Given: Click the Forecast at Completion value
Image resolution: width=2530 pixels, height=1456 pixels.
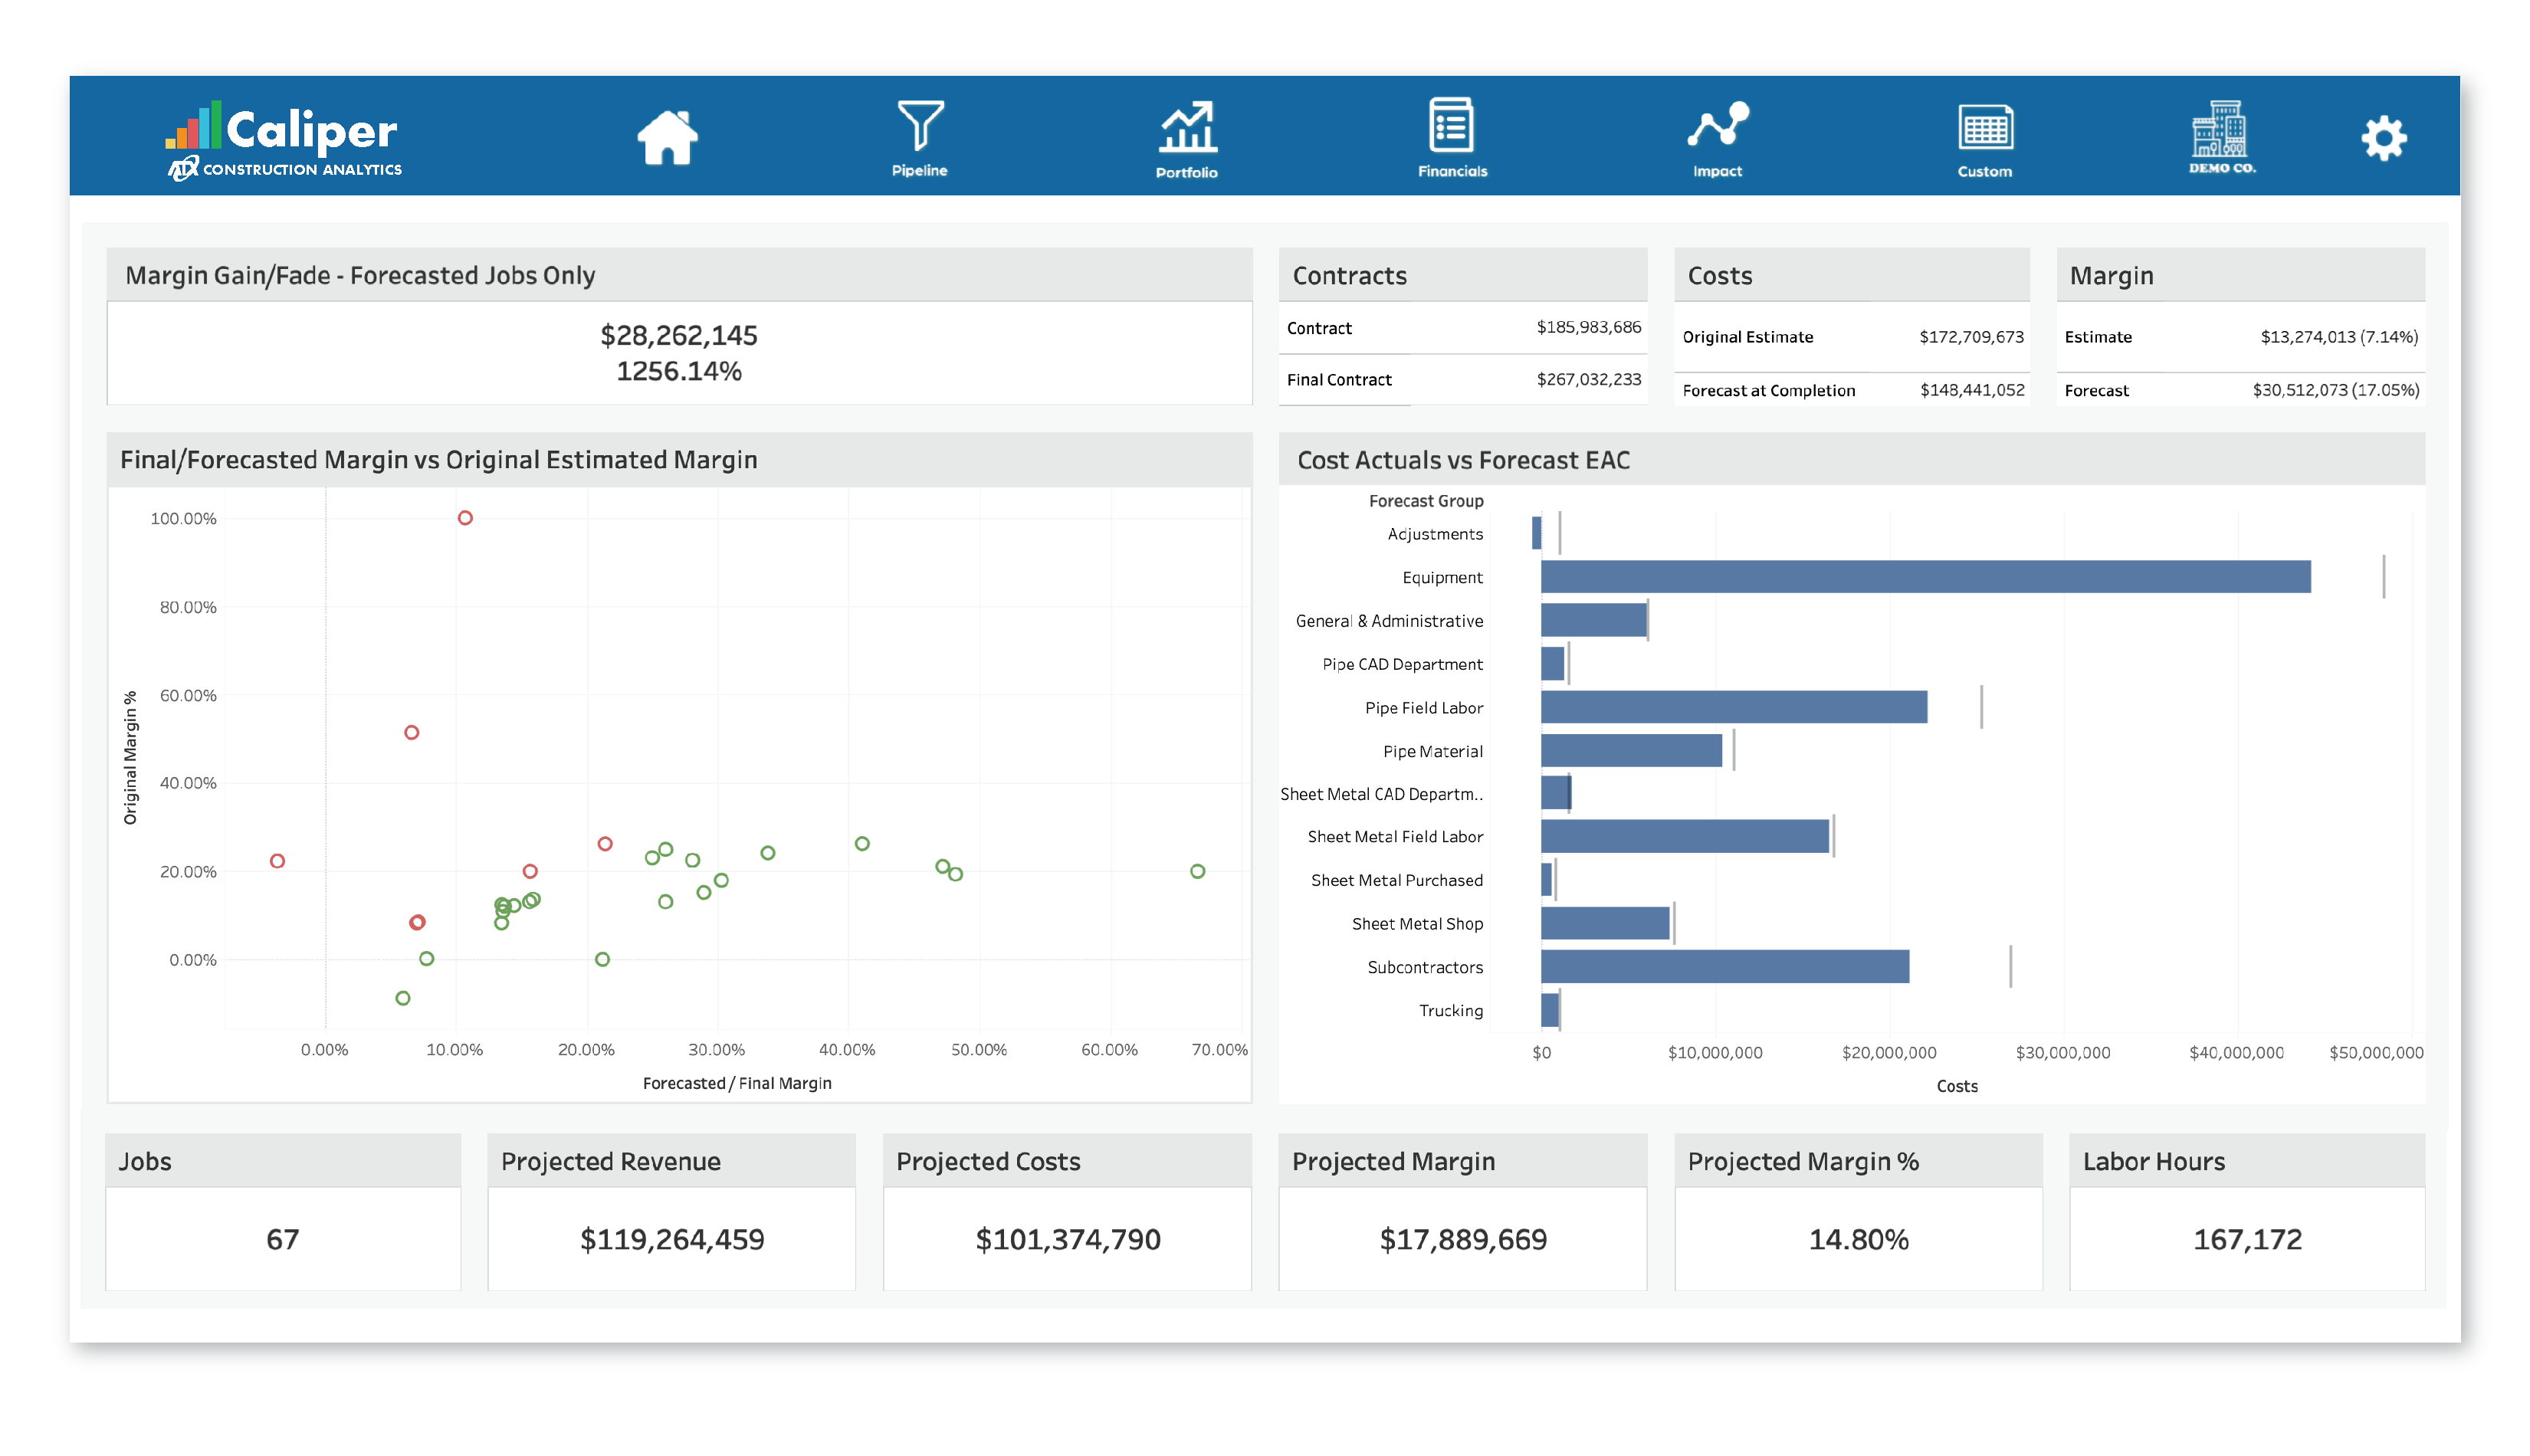Looking at the screenshot, I should [1972, 390].
